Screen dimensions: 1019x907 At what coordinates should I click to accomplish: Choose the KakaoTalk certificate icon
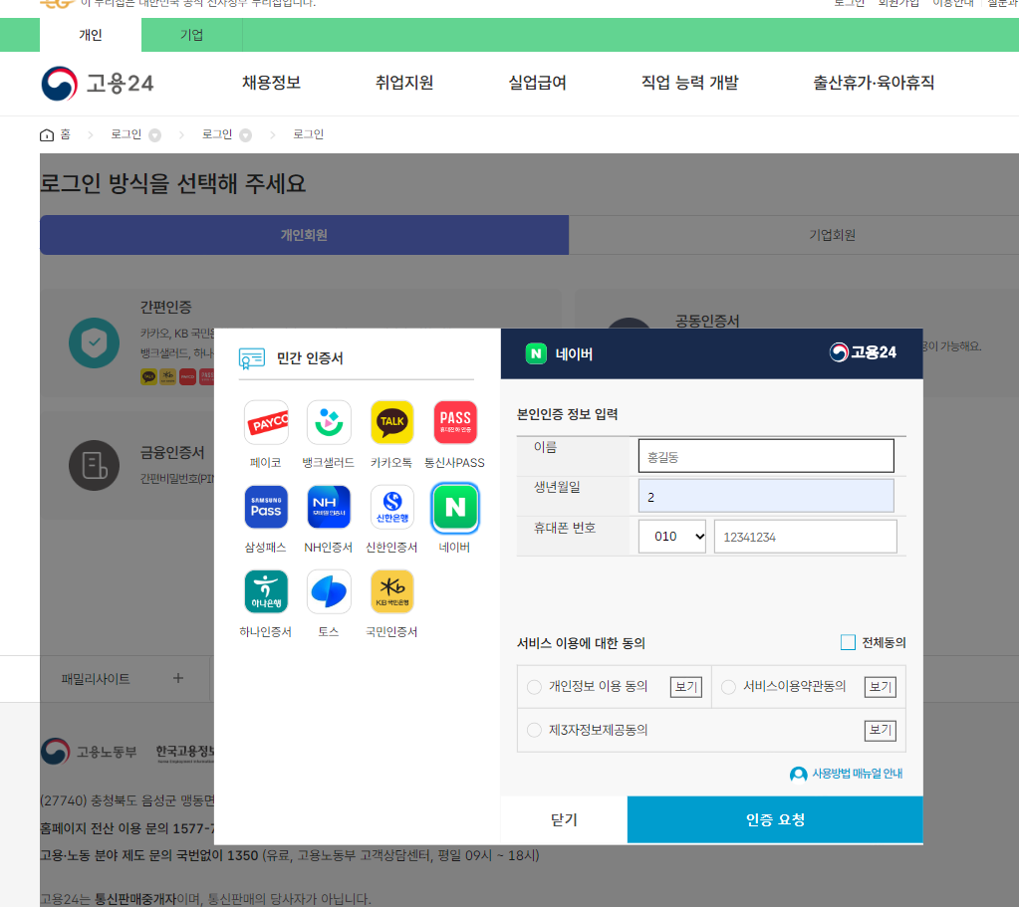click(391, 422)
